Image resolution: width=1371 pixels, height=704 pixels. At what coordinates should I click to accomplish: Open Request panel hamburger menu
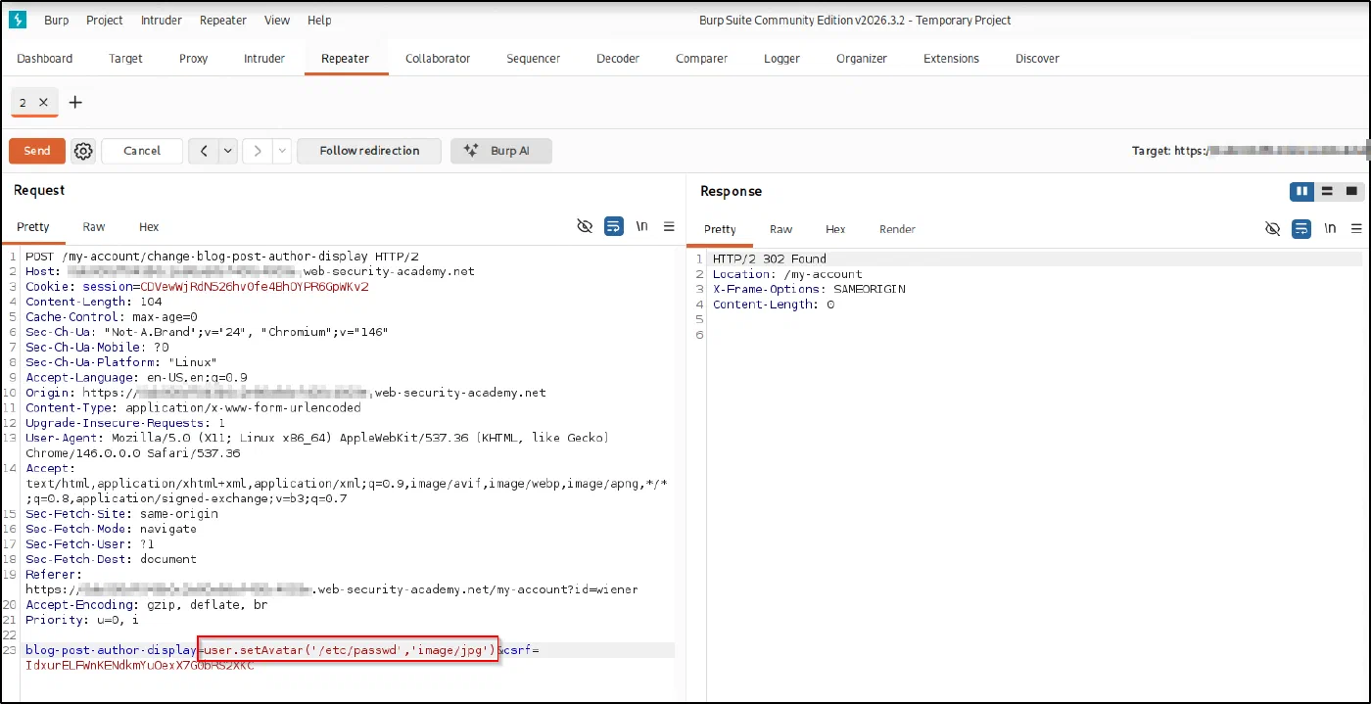(x=669, y=226)
